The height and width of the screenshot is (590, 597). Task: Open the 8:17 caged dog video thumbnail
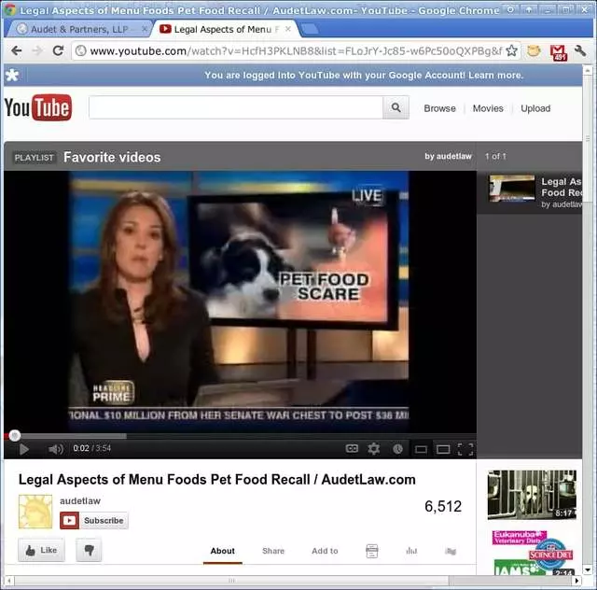click(532, 495)
